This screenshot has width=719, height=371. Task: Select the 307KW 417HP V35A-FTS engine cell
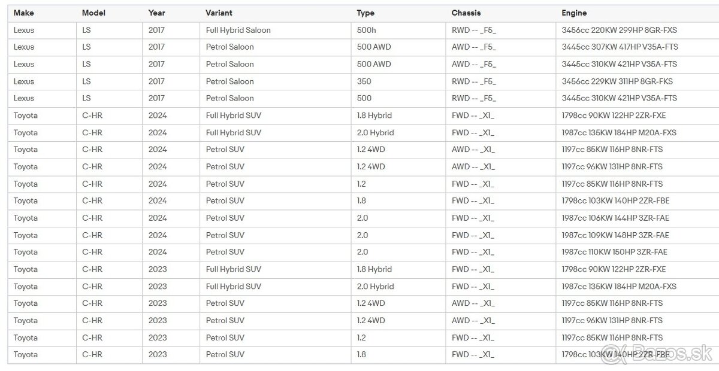click(x=620, y=47)
